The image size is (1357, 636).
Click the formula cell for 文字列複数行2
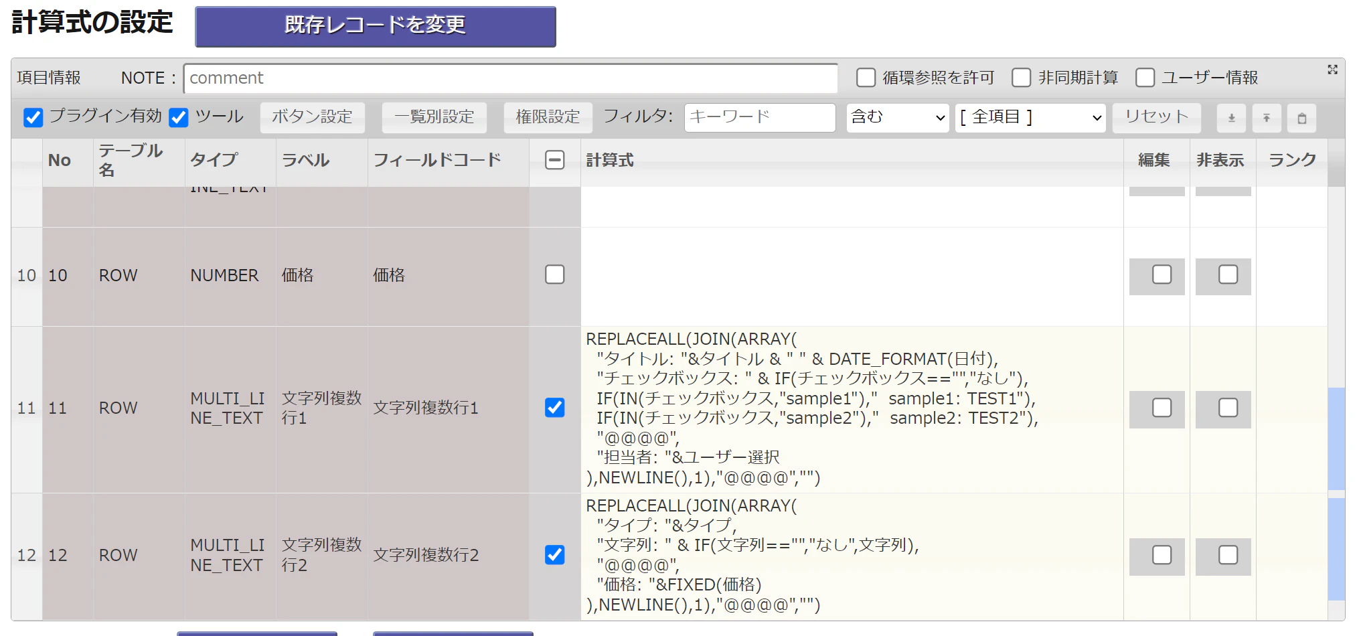click(x=852, y=556)
